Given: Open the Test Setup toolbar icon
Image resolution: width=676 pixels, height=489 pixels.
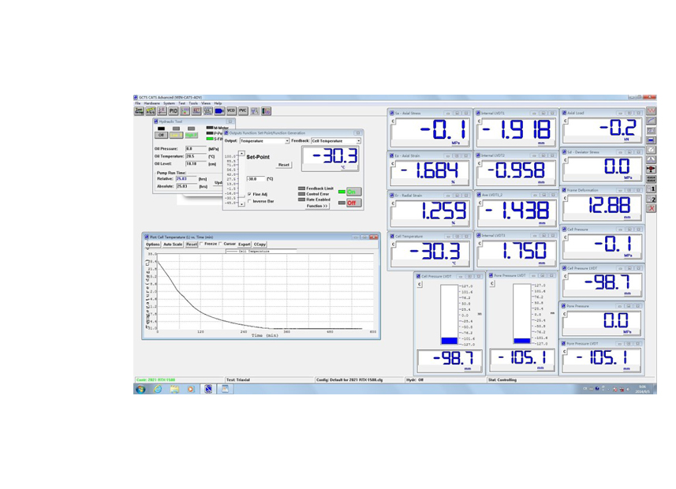Looking at the screenshot, I should (x=139, y=111).
